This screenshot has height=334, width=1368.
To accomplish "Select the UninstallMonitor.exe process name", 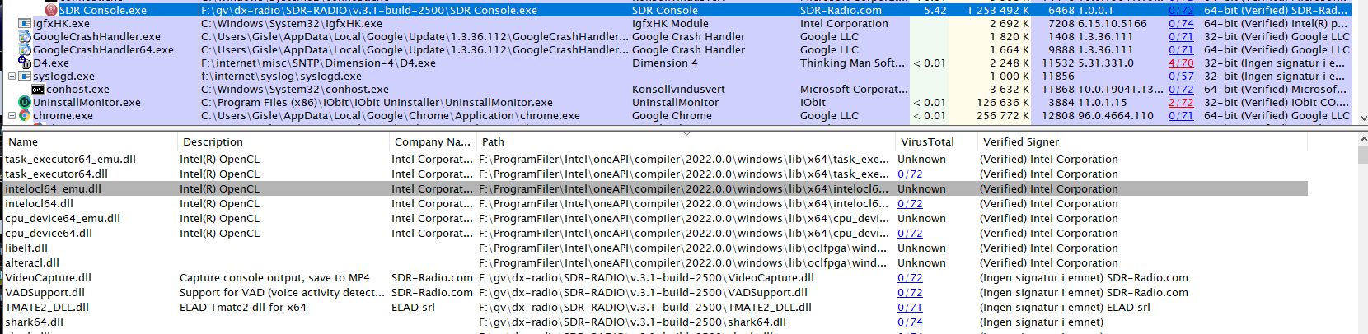I will 87,103.
